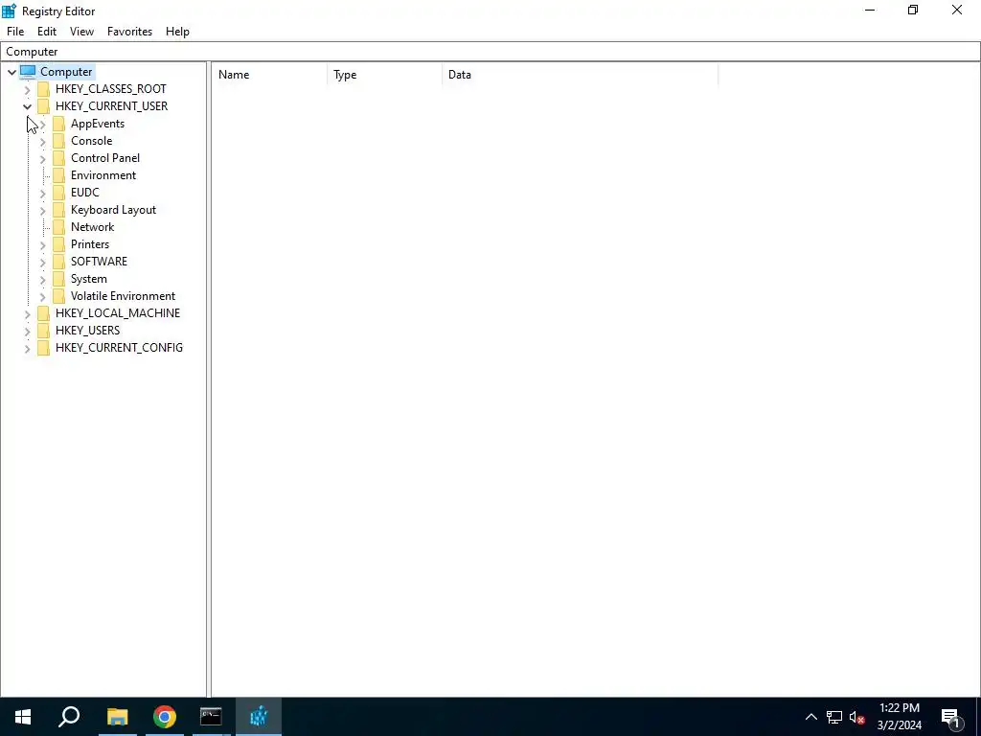Select the HKEY_LOCAL_MACHINE label
The width and height of the screenshot is (981, 736).
pos(118,313)
